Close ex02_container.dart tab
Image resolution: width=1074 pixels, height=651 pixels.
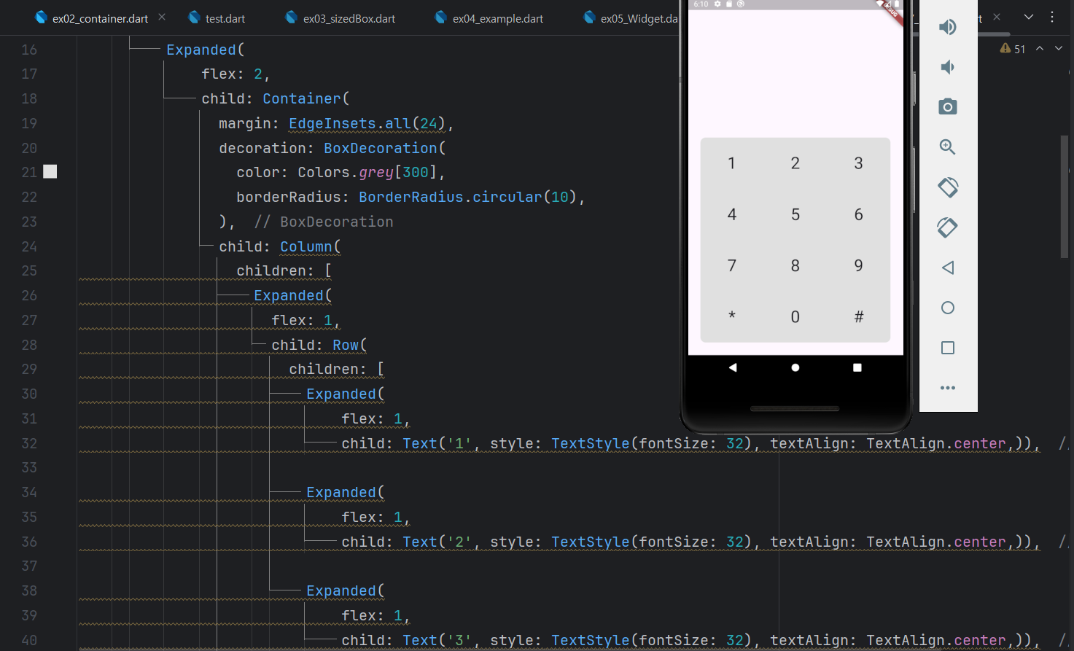pos(162,17)
